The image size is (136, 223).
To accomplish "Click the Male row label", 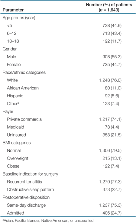I will (x=11, y=57).
